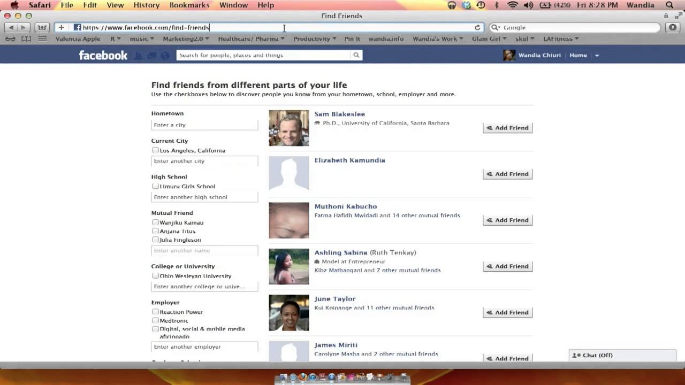Click the Safari forward arrow button
Image resolution: width=685 pixels, height=385 pixels.
[x=24, y=27]
